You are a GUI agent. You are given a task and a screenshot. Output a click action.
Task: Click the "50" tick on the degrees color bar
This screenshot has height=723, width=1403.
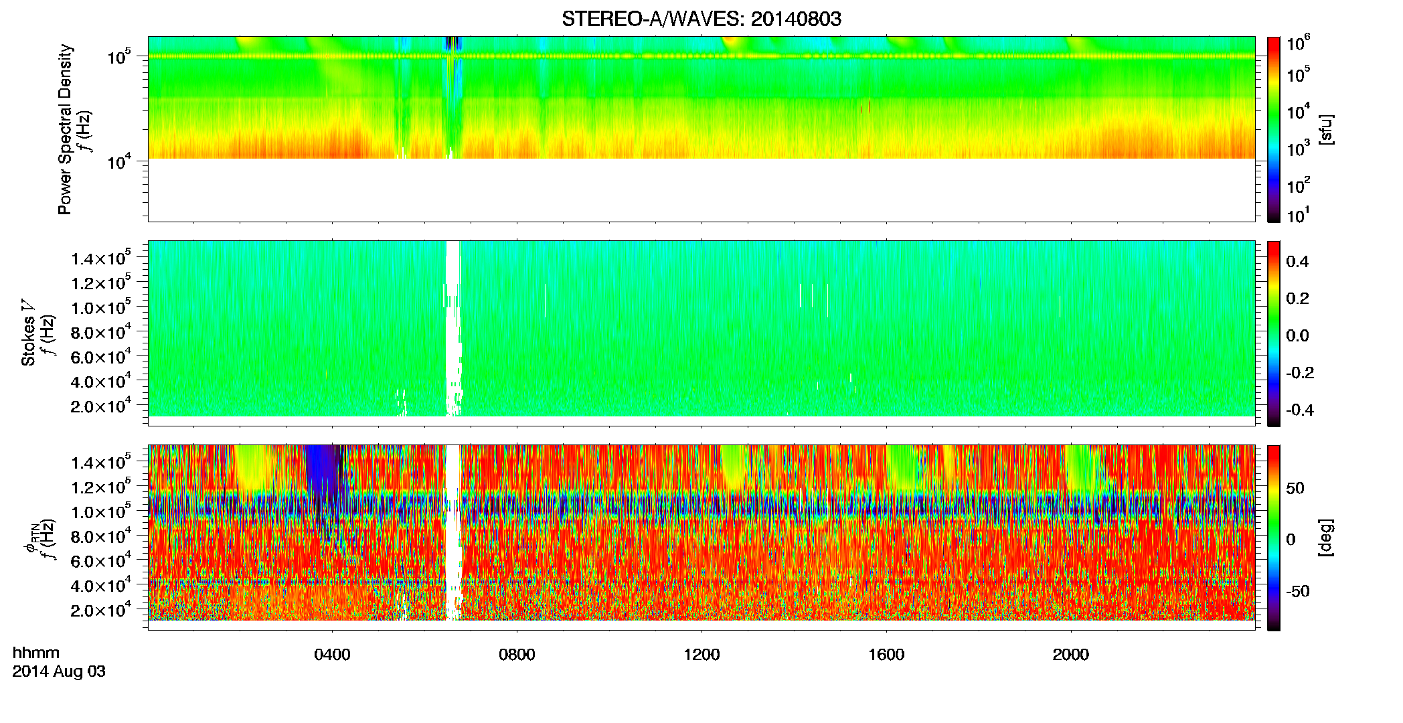pos(1295,488)
